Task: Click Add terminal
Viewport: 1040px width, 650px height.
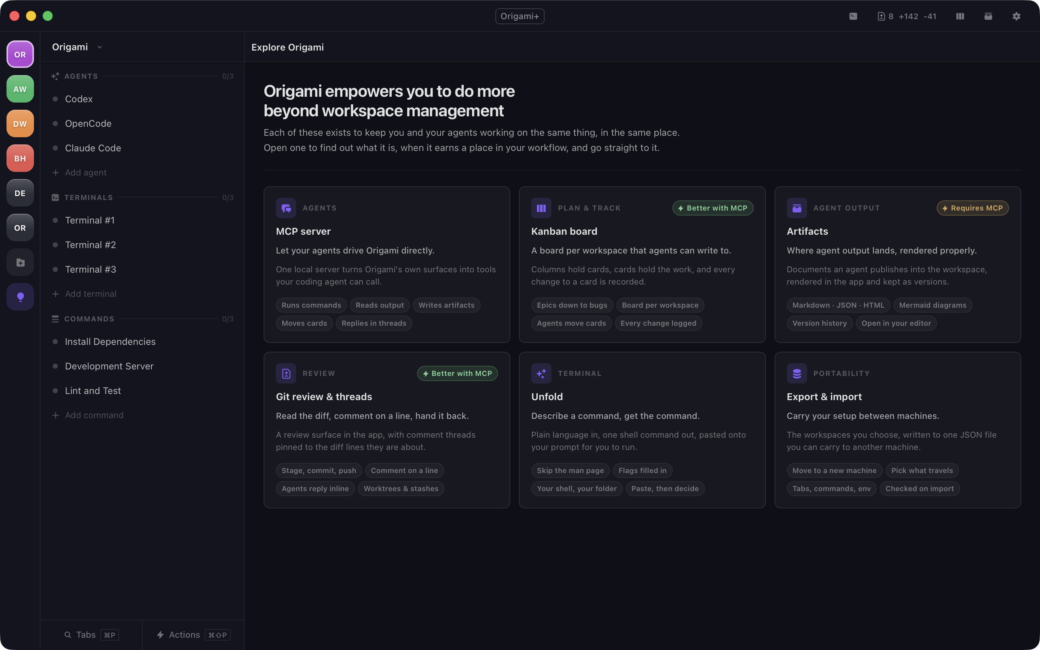Action: pos(142,294)
